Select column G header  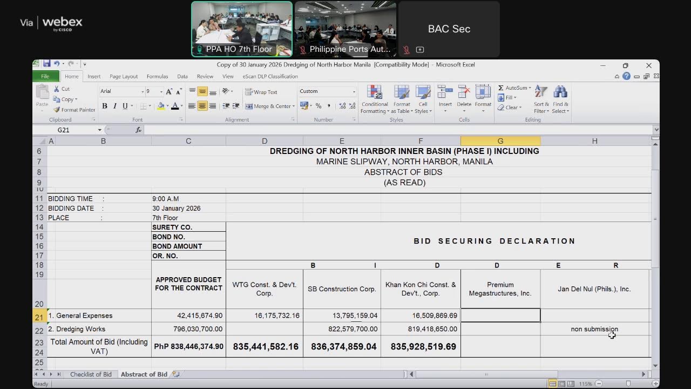pyautogui.click(x=500, y=141)
